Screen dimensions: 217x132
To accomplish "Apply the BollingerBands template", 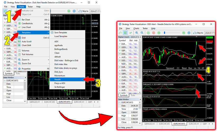I will click(67, 49).
